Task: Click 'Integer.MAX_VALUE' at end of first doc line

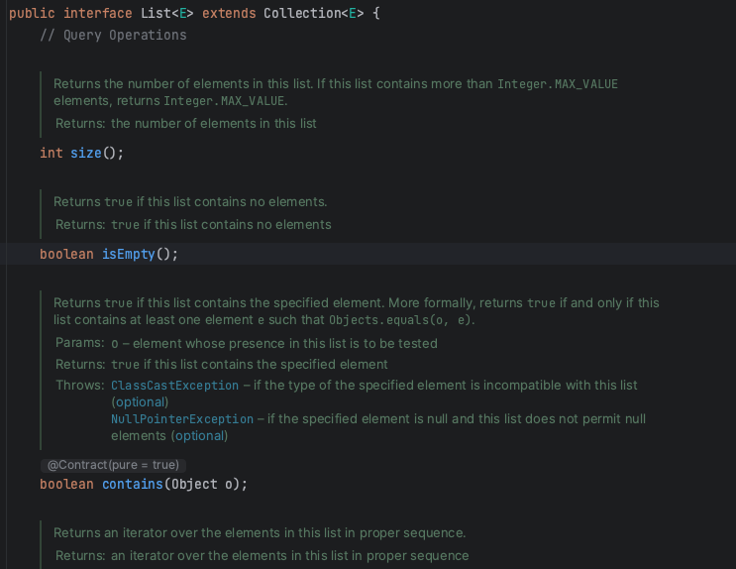Action: coord(558,84)
